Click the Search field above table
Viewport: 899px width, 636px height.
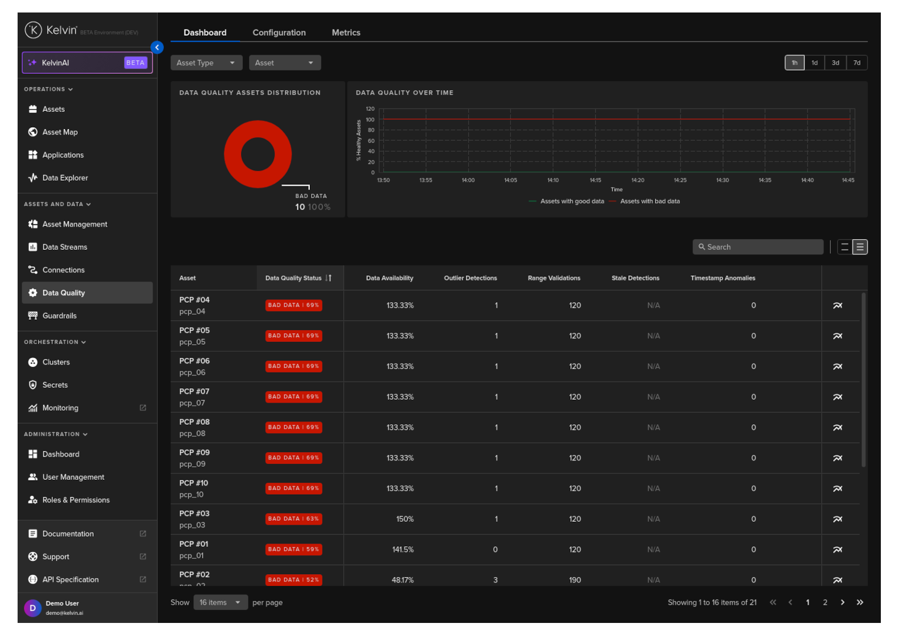coord(758,247)
